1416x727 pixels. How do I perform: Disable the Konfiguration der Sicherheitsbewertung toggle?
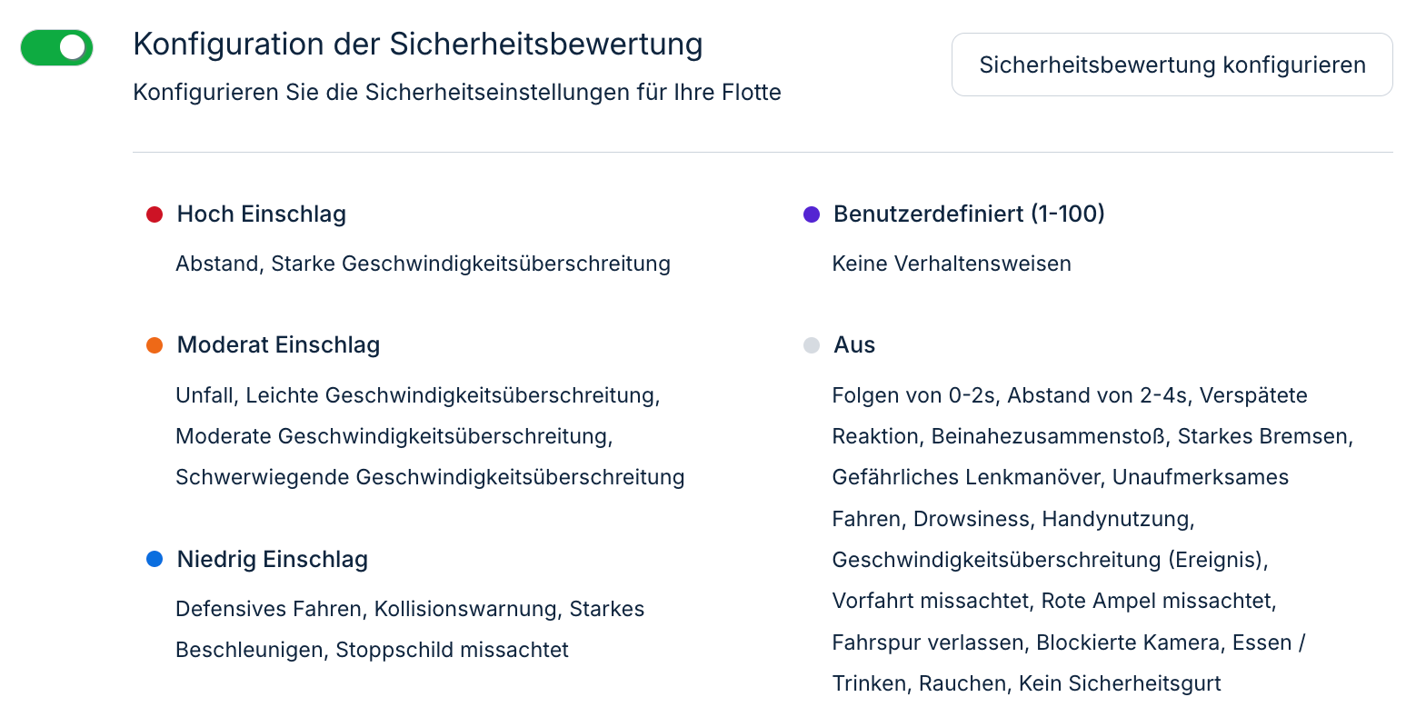55,47
